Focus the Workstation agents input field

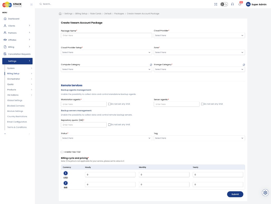(84, 104)
